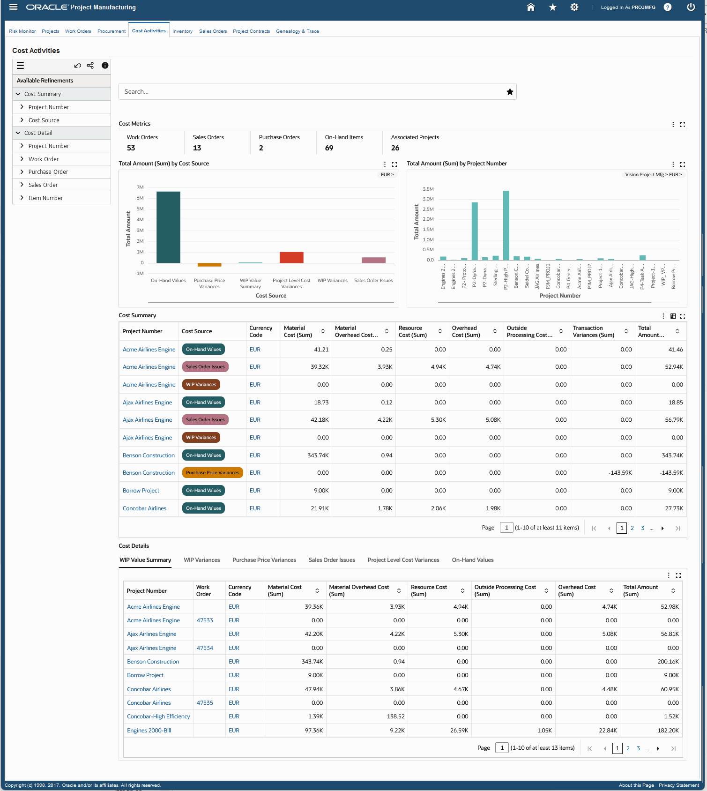Sort Cost Summary by Resource Cost (Sum)
This screenshot has width=707, height=791.
[x=440, y=331]
